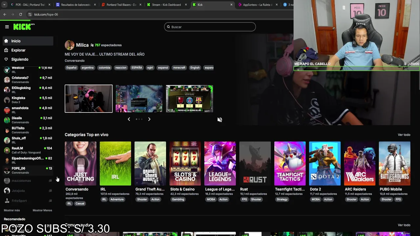Reload the page with refresh icon
This screenshot has height=236, width=420.
(x=20, y=14)
